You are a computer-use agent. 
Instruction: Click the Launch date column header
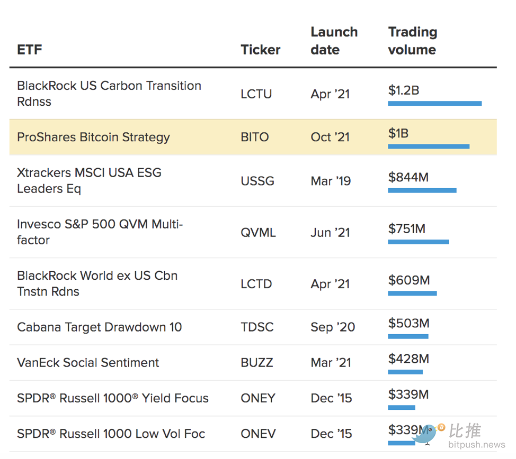click(334, 41)
